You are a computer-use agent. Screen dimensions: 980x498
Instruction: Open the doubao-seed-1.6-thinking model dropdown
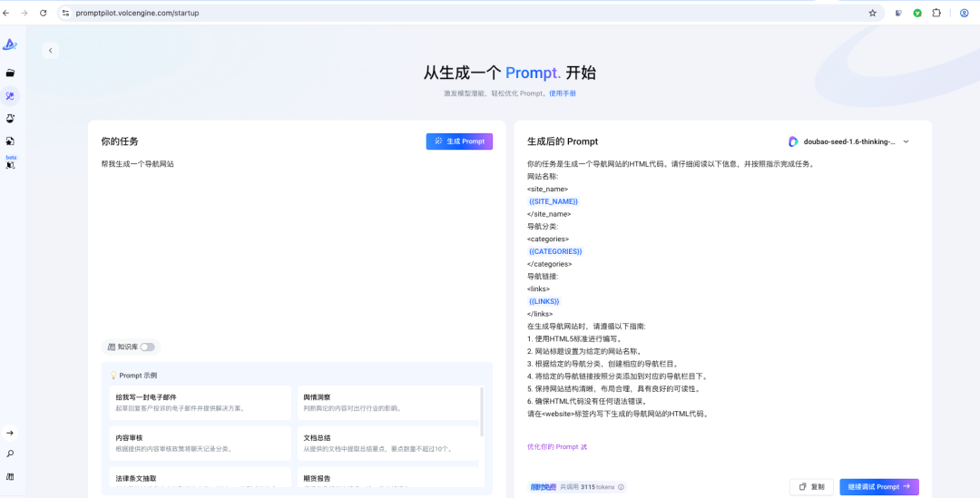point(848,142)
